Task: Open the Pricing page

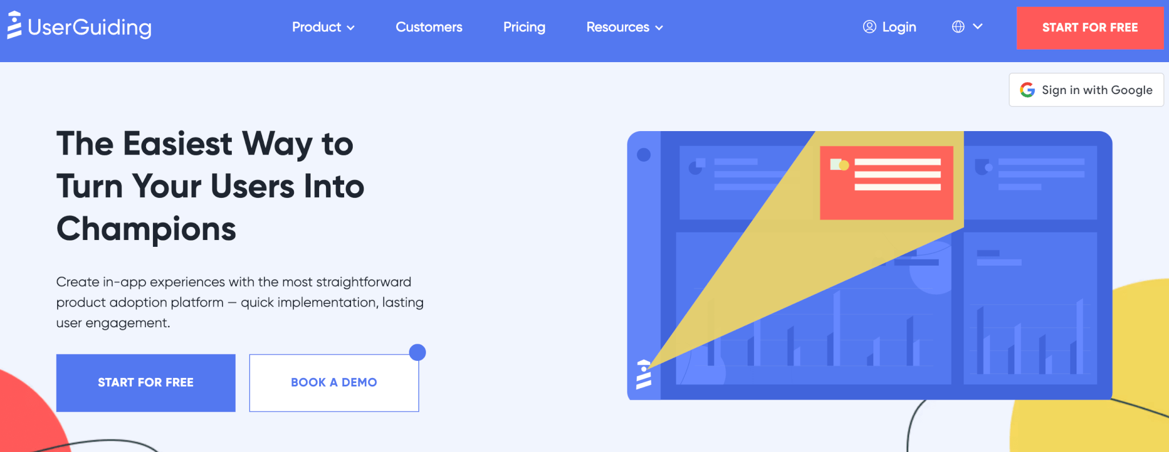Action: [524, 27]
